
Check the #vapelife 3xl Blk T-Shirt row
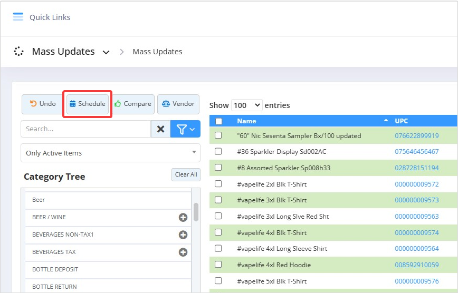[x=218, y=200]
